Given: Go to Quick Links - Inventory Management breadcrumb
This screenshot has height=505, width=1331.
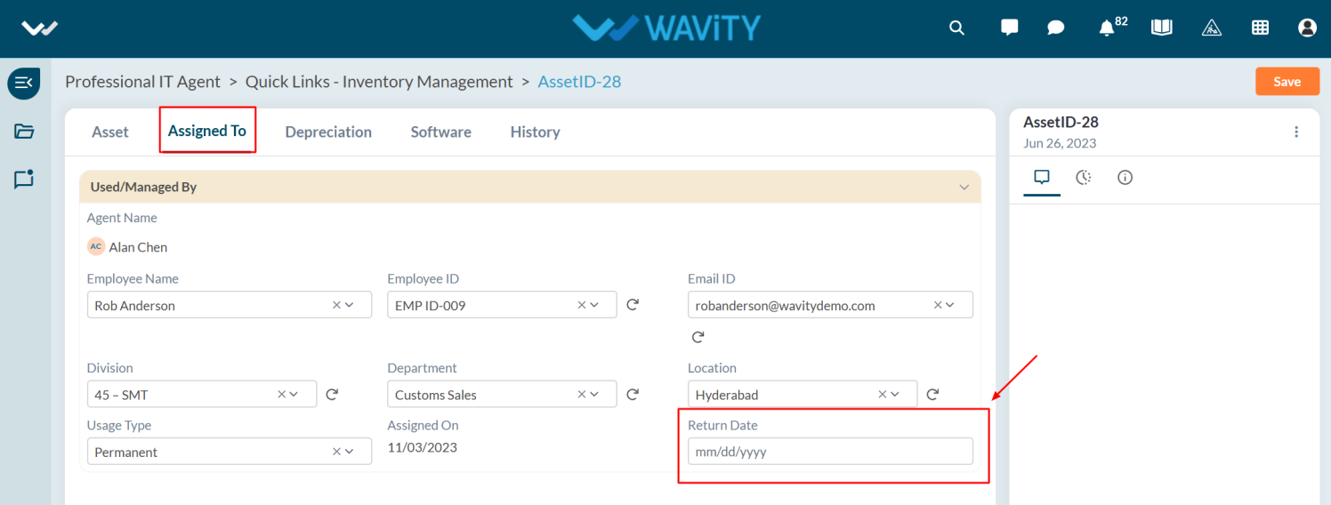Looking at the screenshot, I should pos(379,82).
